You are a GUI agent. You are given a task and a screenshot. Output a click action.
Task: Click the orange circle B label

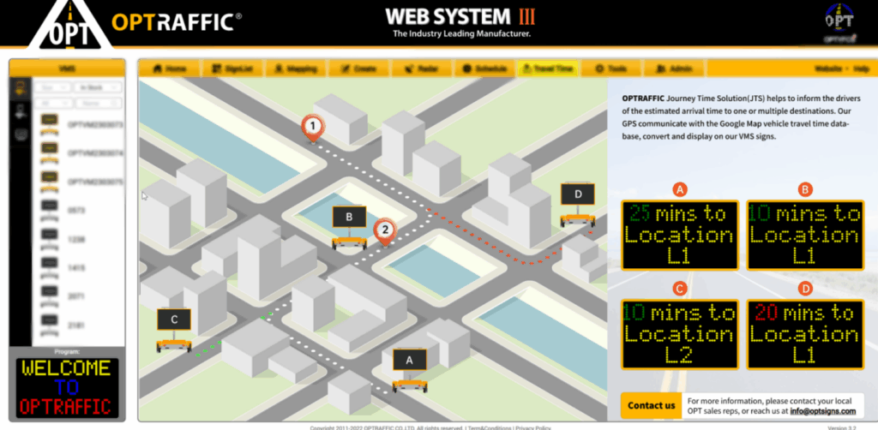[805, 190]
